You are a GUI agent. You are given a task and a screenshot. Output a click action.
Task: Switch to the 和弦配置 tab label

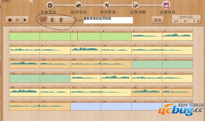(x=108, y=12)
